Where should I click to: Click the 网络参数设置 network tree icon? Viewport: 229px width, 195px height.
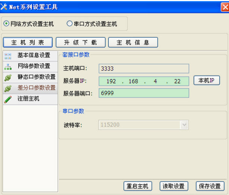(8, 67)
